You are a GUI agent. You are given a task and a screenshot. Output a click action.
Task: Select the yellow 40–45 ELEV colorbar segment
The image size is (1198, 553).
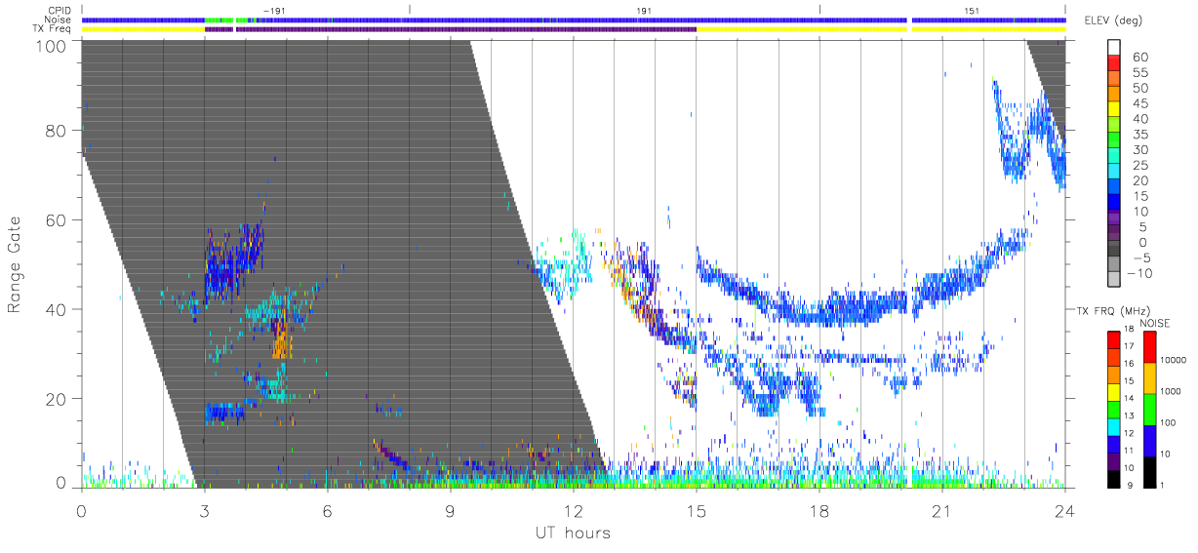[1115, 111]
